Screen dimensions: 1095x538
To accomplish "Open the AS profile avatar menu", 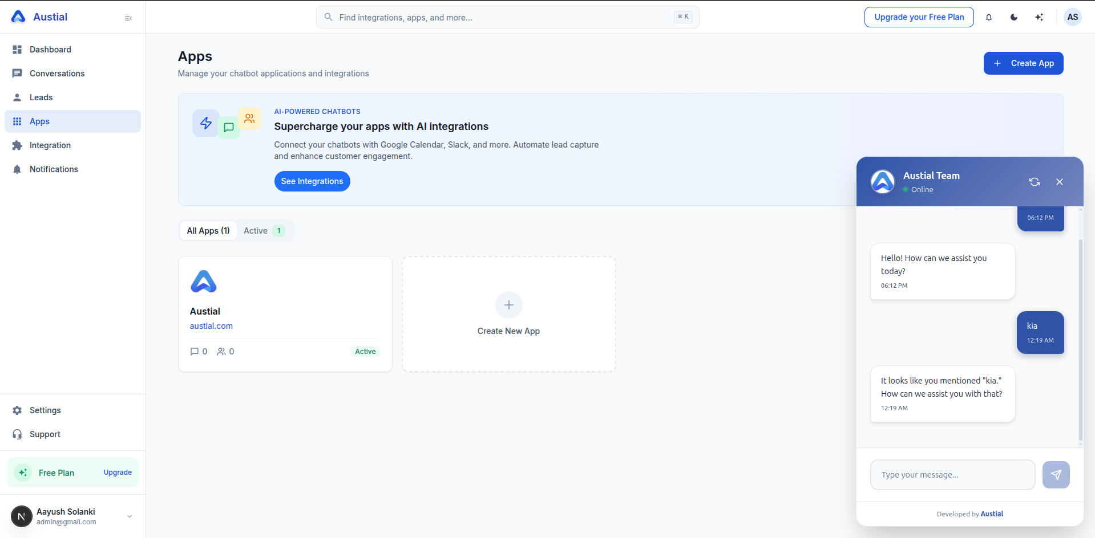I will (1073, 17).
